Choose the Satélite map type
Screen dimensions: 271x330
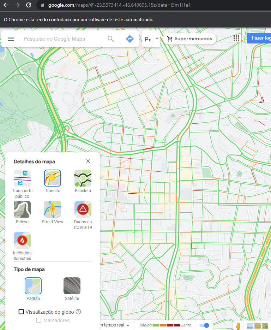[x=72, y=286]
